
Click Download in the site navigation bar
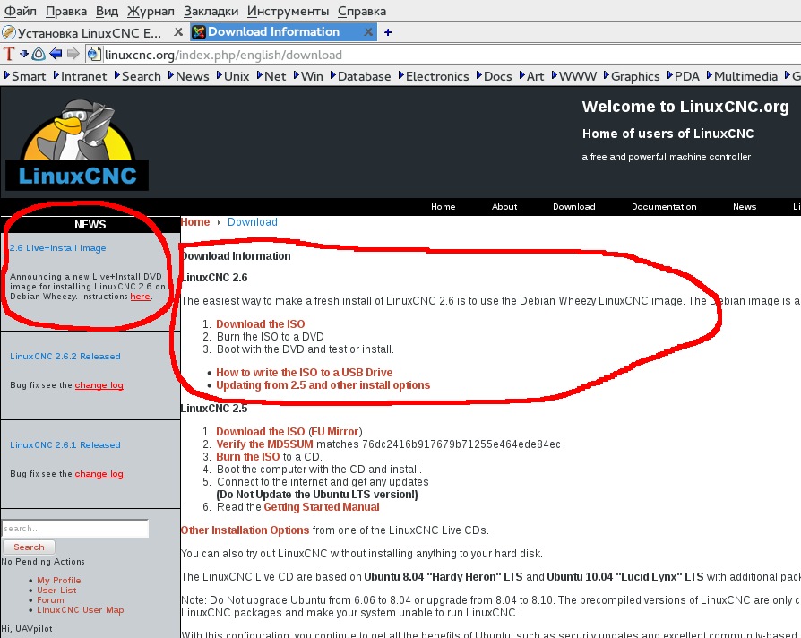click(x=573, y=206)
